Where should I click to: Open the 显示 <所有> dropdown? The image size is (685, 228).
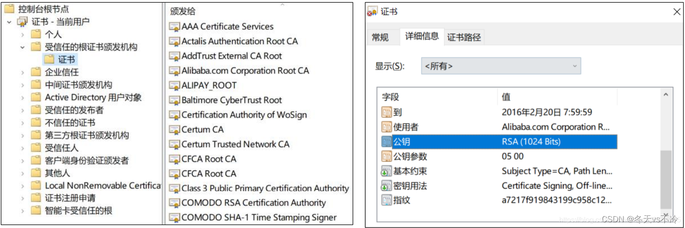click(x=501, y=66)
